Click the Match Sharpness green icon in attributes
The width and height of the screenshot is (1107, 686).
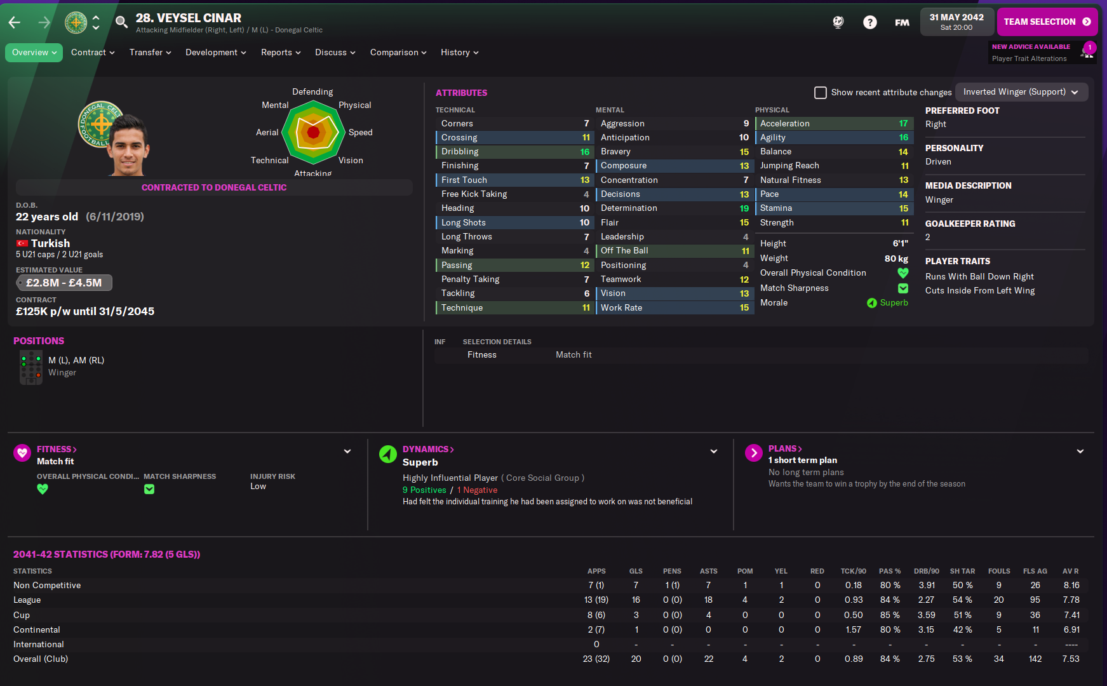903,288
